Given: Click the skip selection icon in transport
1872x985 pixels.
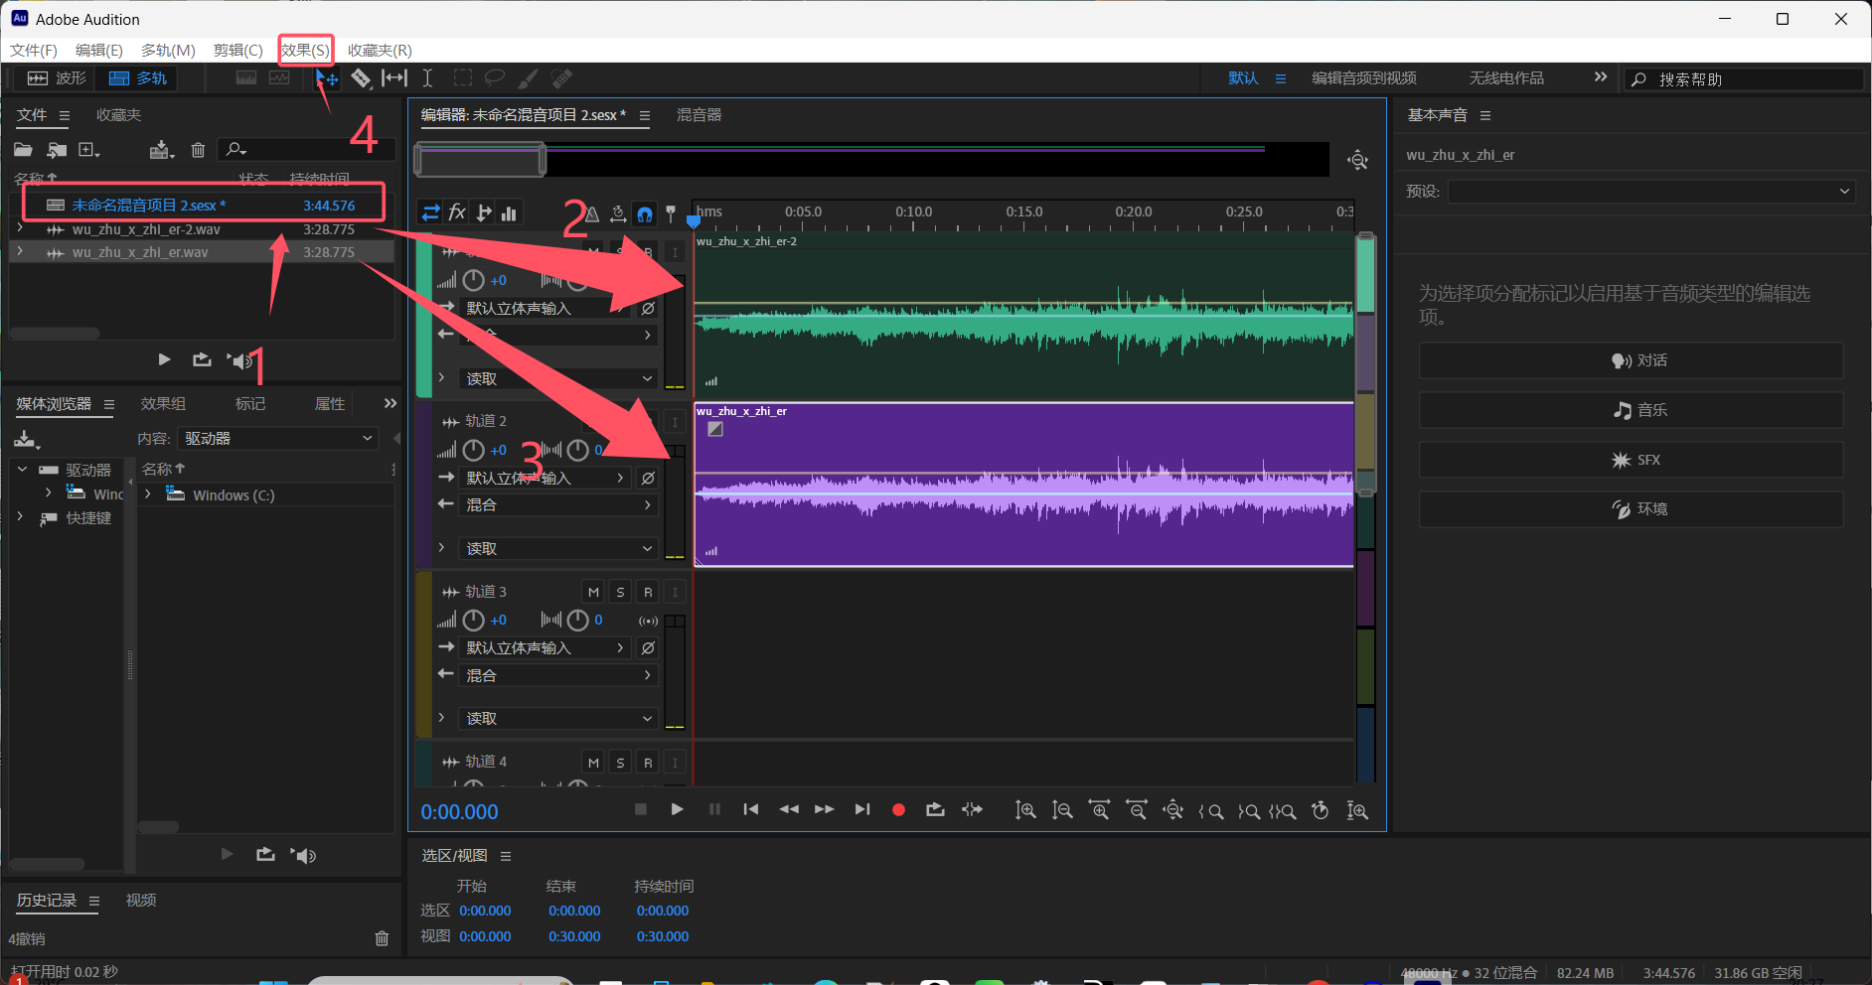Looking at the screenshot, I should tap(972, 809).
